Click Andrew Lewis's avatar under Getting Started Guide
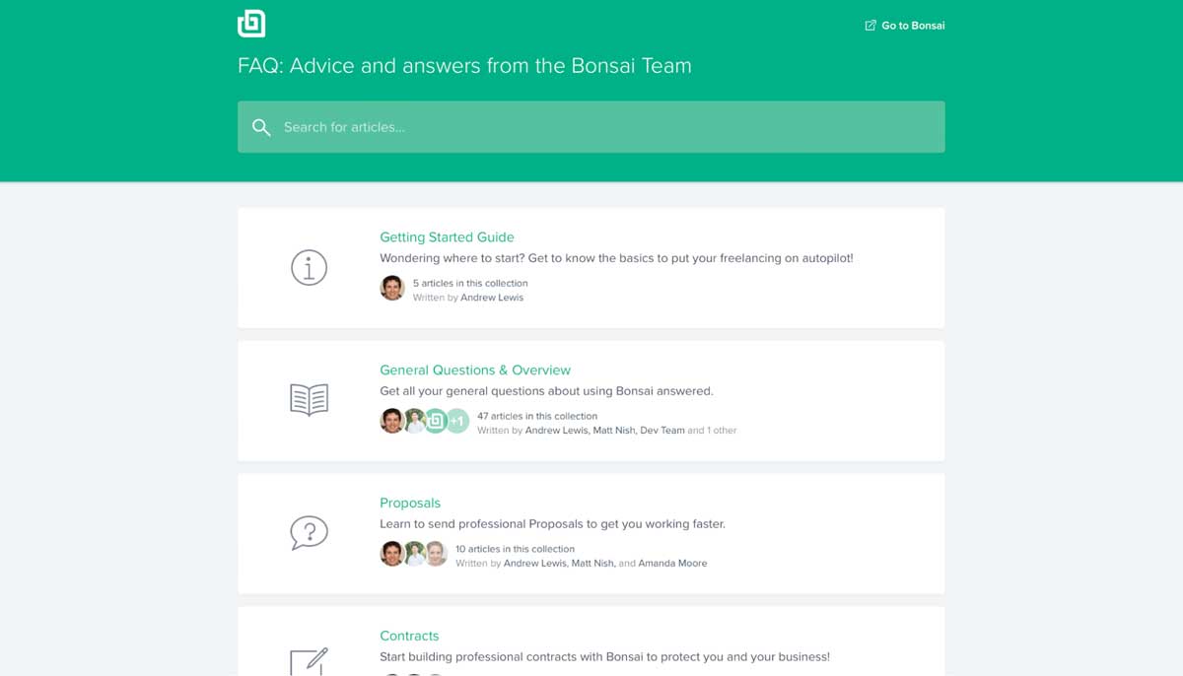This screenshot has width=1183, height=676. point(390,287)
